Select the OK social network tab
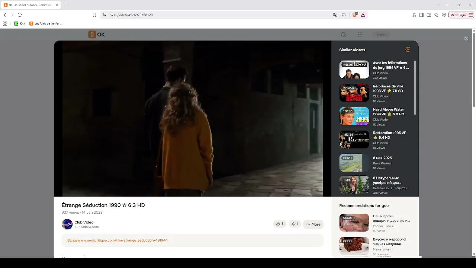 (31, 5)
